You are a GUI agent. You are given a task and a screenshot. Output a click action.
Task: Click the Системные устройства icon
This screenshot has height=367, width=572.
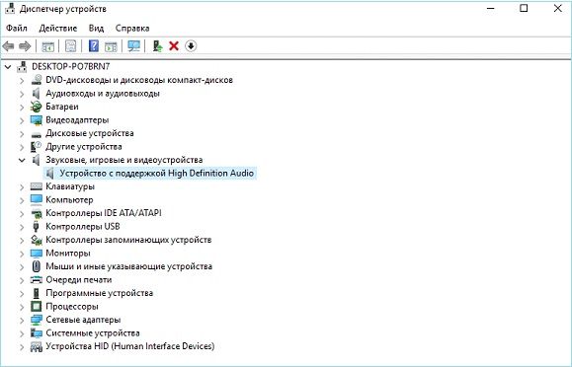coord(37,333)
